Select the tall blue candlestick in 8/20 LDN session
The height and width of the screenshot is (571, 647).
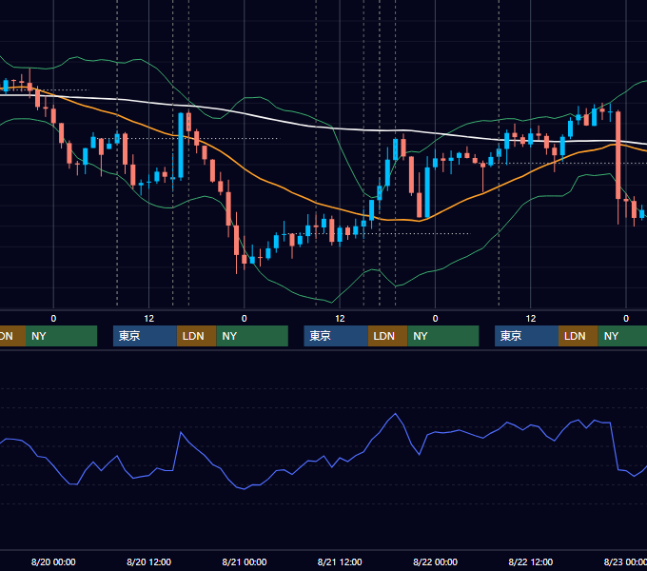(181, 146)
